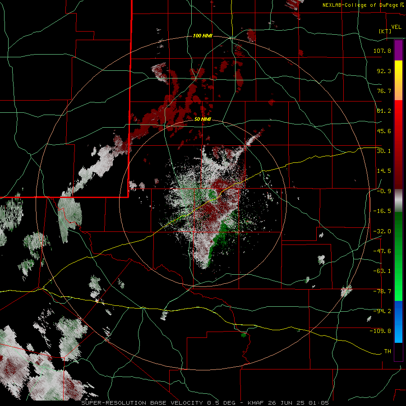Viewport: 406px width, 406px height.
Task: Click the 107.8 legend value
Action: tap(382, 51)
